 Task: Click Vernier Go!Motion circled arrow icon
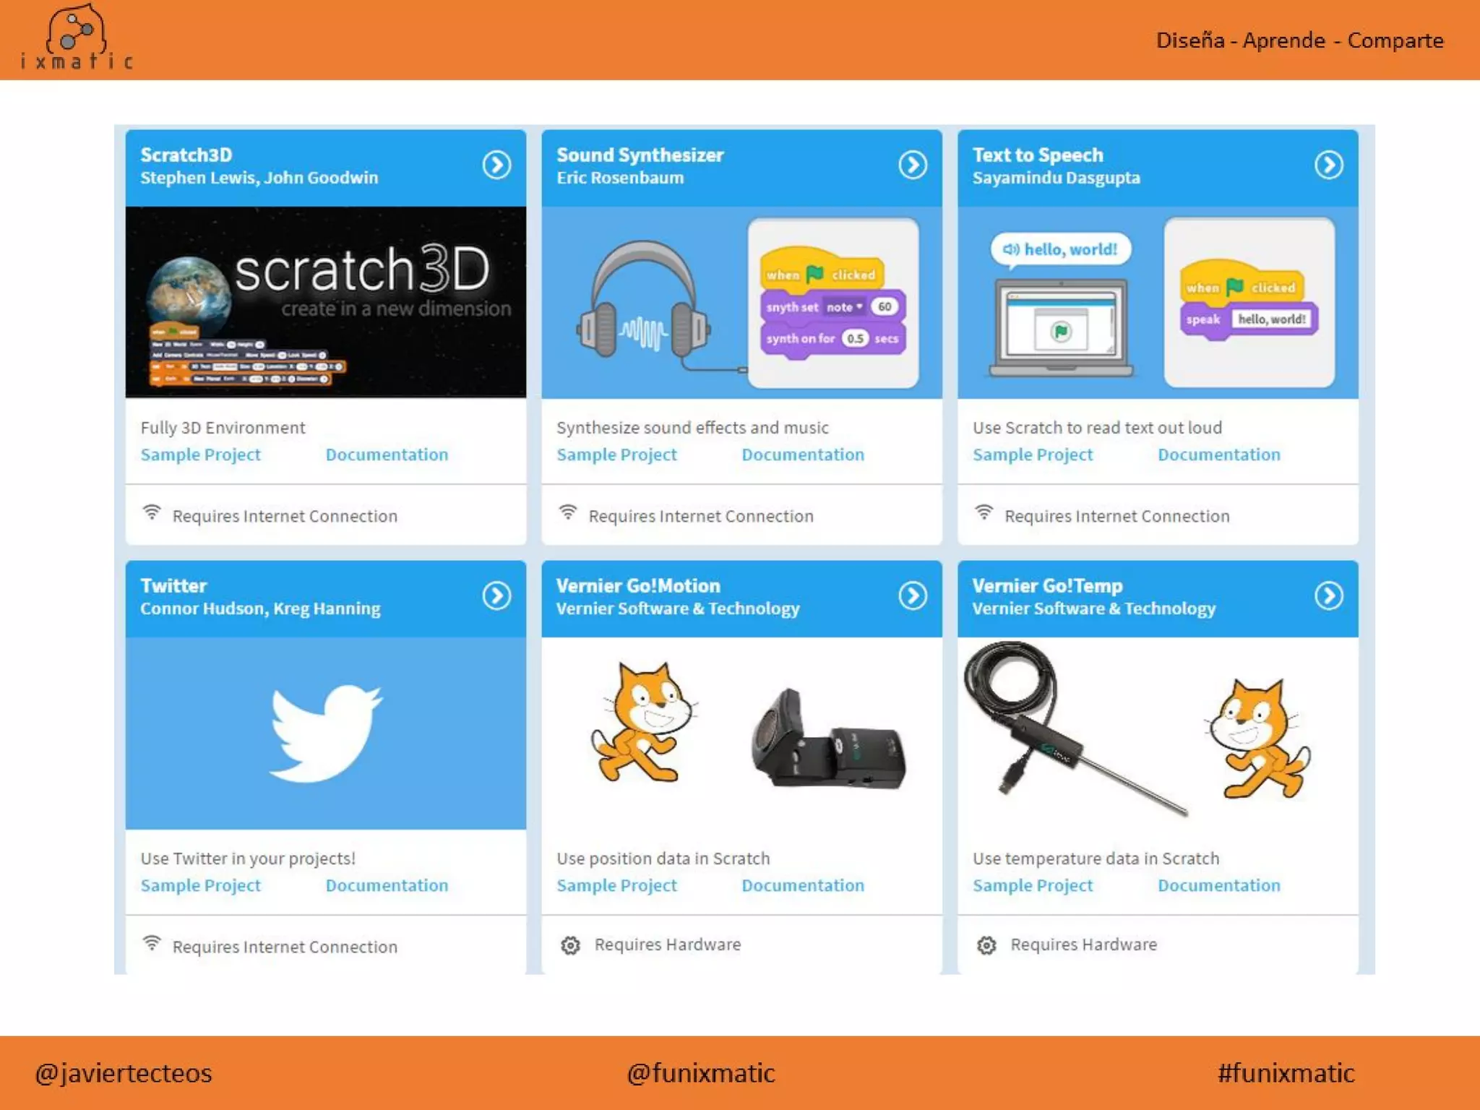point(913,596)
